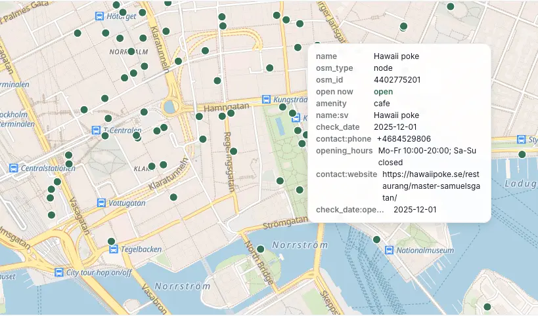
Task: Click the Centralstationen bus stop icon
Action: tap(13, 168)
